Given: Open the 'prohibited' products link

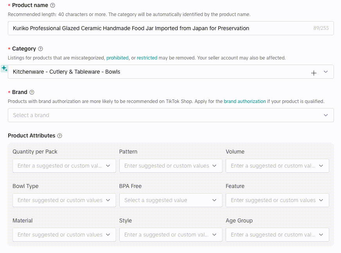Looking at the screenshot, I should coord(117,58).
